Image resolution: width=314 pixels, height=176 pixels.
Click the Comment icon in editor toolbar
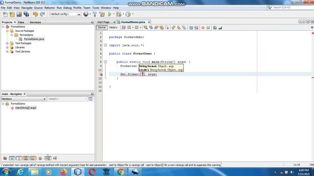215,27
